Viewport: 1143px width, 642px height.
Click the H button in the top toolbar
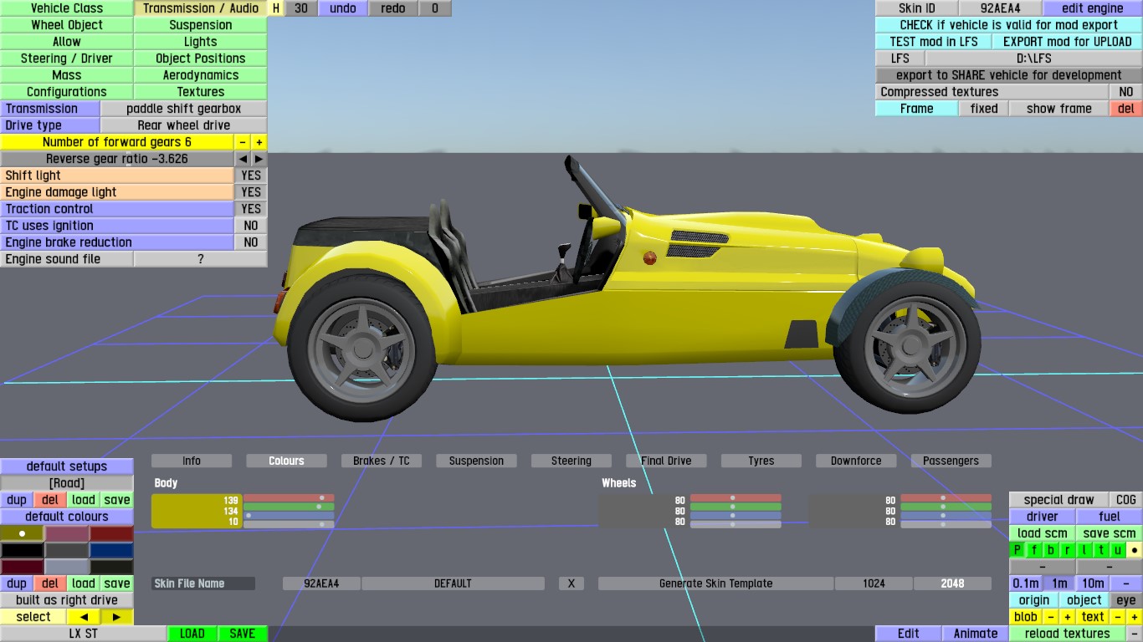point(276,8)
